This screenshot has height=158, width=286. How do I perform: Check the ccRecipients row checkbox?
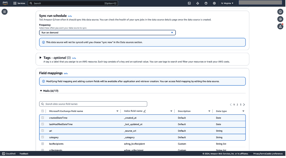(x=43, y=150)
